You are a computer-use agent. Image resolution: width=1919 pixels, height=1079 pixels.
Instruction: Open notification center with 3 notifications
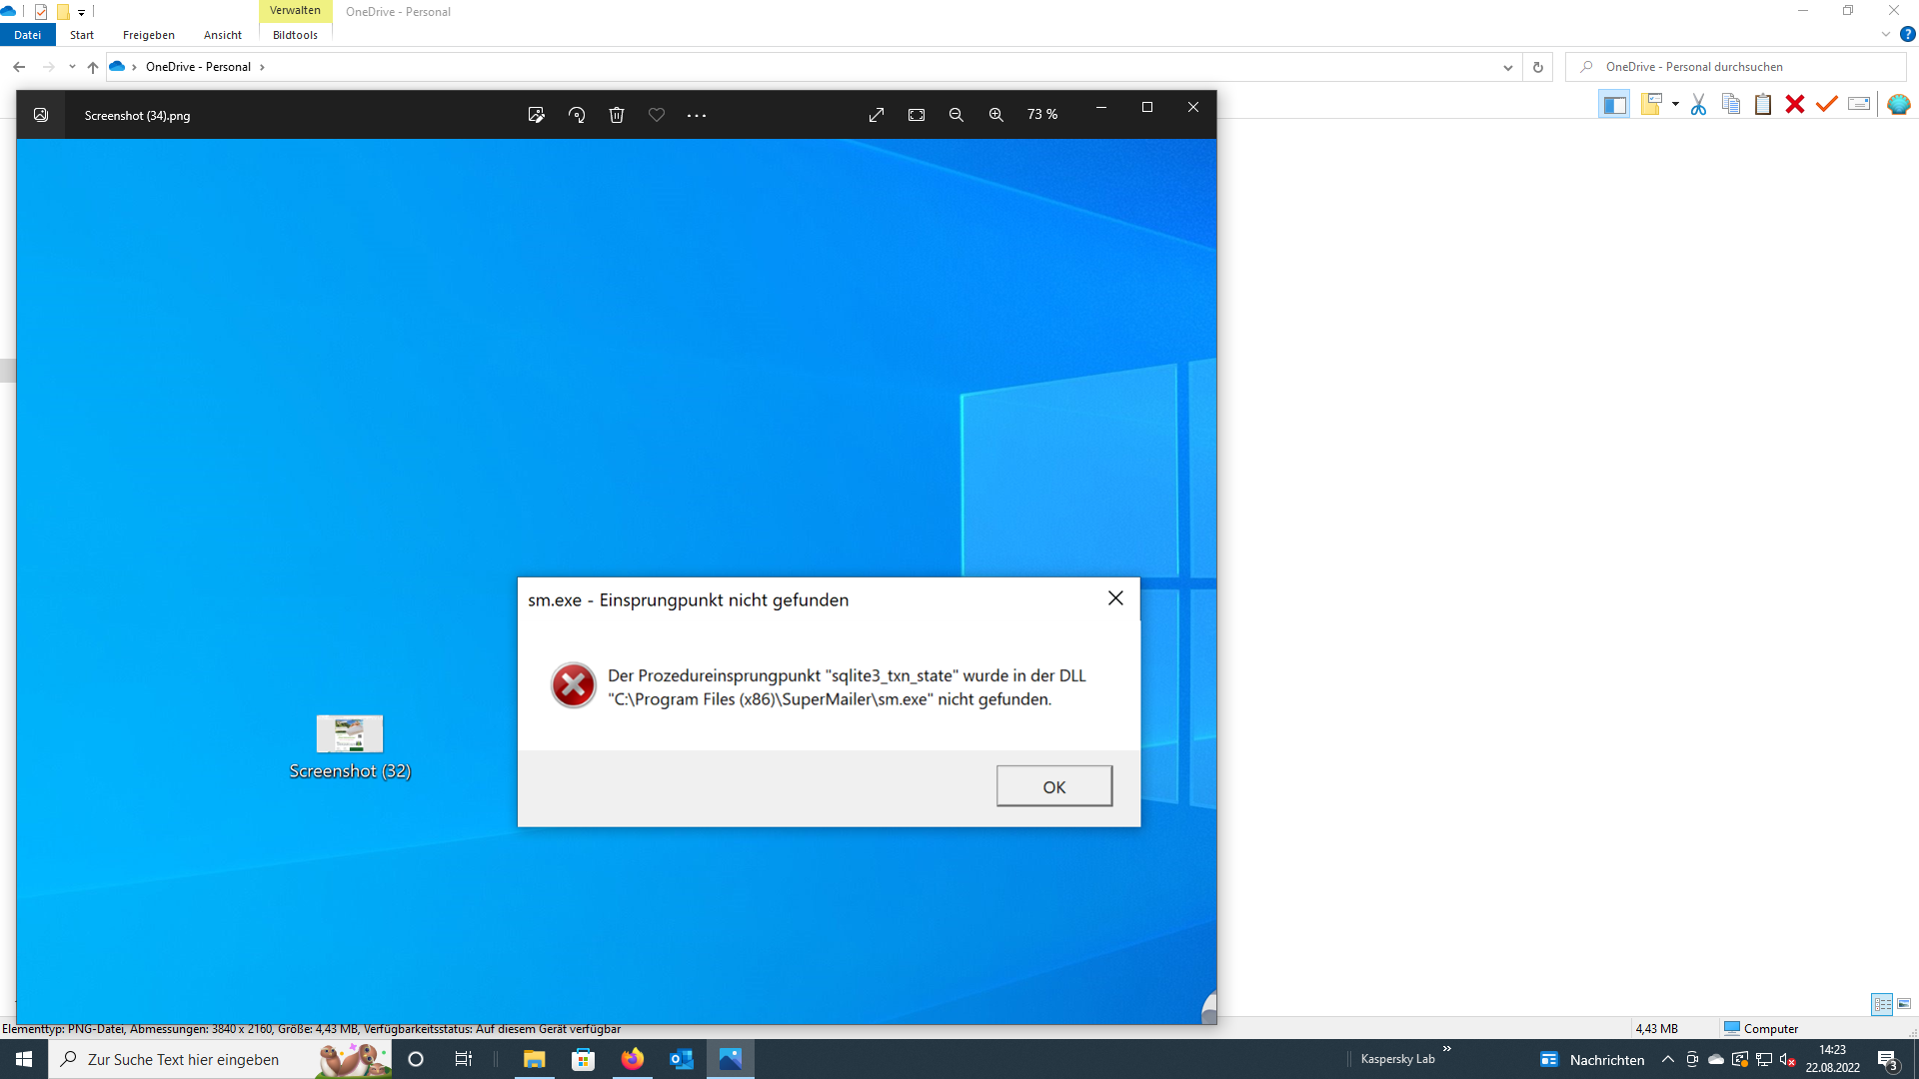pos(1888,1060)
